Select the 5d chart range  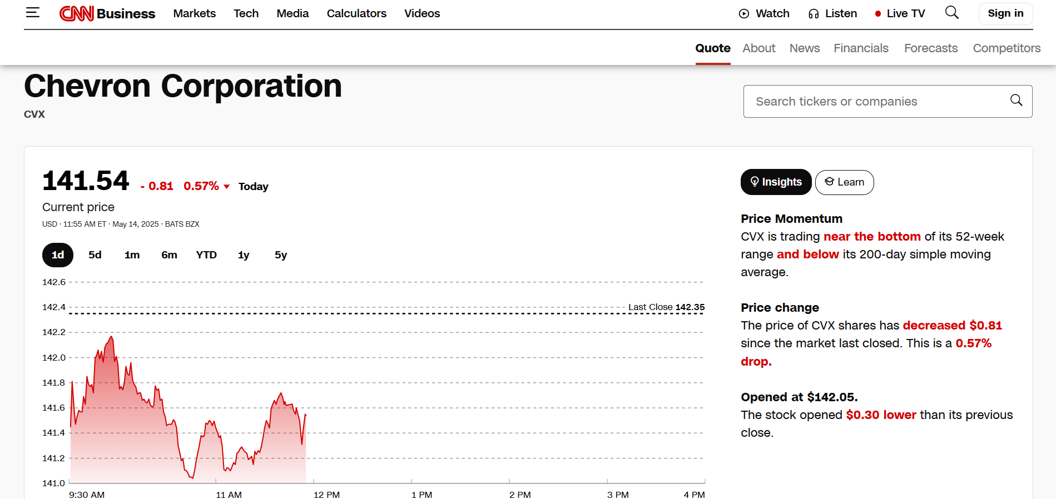pyautogui.click(x=95, y=255)
